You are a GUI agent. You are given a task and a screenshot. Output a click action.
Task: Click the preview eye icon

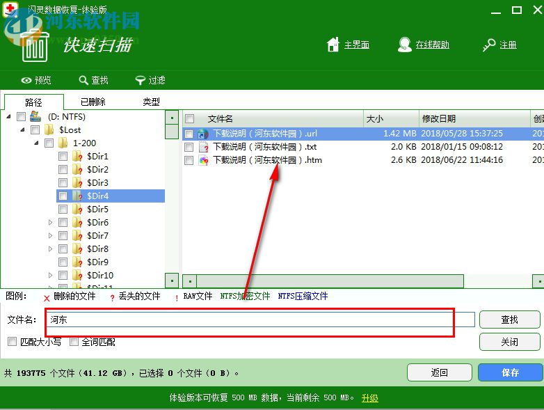click(x=26, y=81)
